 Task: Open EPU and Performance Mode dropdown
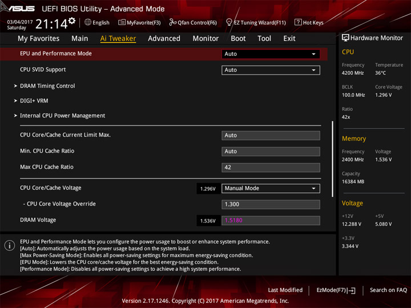(271, 54)
